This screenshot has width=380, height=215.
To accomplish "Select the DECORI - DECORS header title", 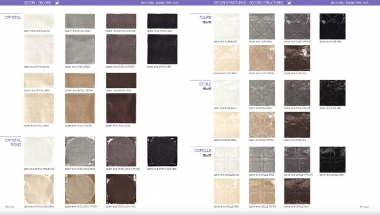I will coord(37,3).
